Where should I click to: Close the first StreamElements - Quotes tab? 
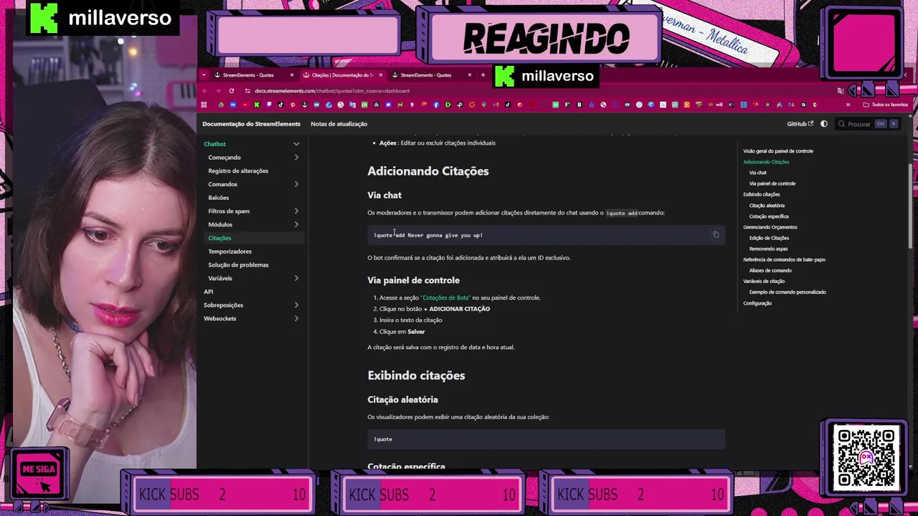(292, 75)
